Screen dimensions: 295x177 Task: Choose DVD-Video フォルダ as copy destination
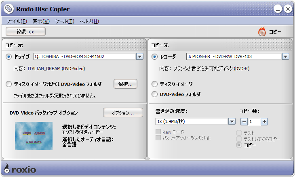click(x=154, y=94)
